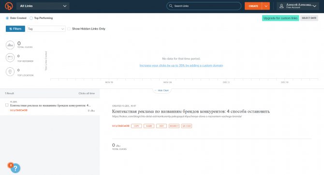Expand the Tag filter dropdown
Viewport: 324px width, 175px height.
[46, 29]
